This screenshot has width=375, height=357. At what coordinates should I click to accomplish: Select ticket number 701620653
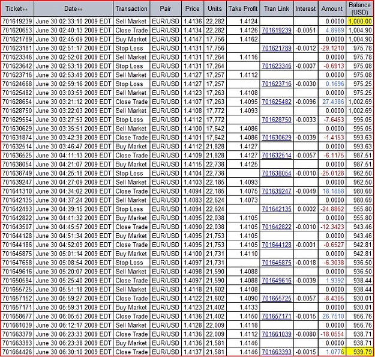pyautogui.click(x=17, y=31)
